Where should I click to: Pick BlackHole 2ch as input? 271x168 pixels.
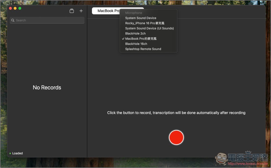[135, 34]
